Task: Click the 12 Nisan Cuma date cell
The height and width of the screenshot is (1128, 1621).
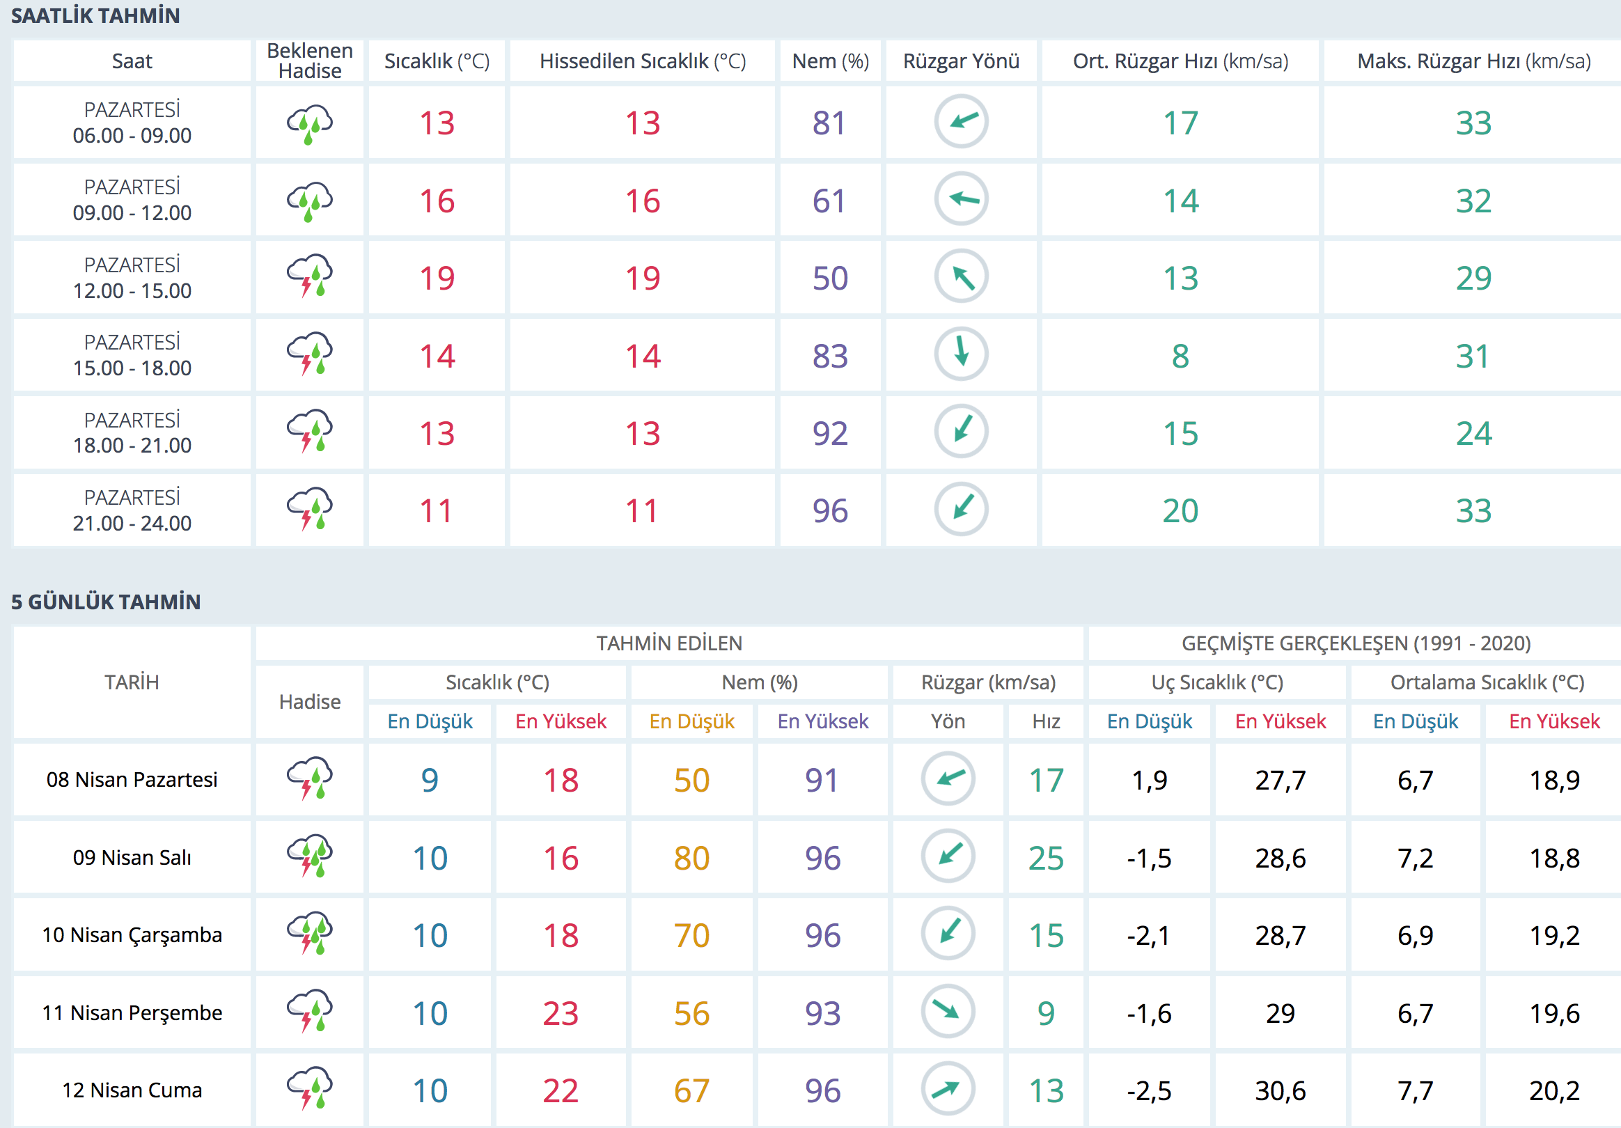Action: point(132,1090)
